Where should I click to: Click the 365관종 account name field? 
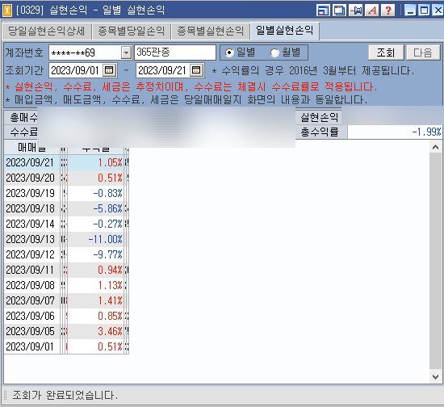175,52
